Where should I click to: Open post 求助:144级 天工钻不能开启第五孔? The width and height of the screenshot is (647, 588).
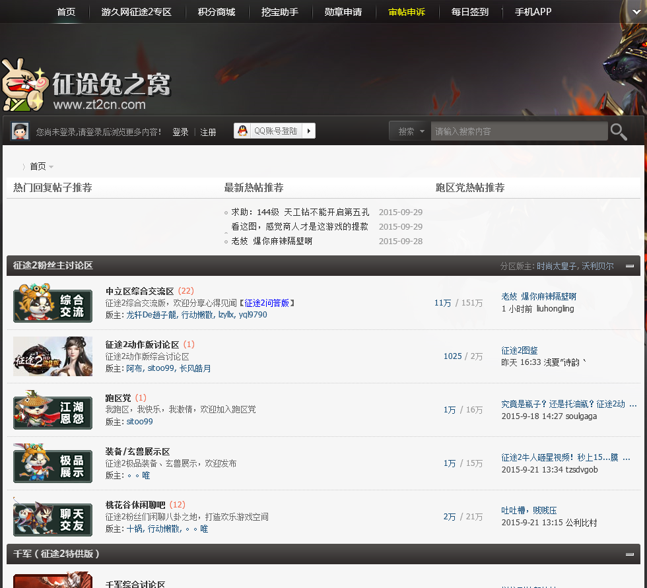point(300,212)
